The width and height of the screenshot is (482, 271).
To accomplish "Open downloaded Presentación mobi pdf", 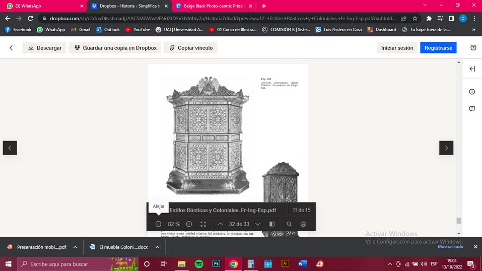I will [x=37, y=247].
